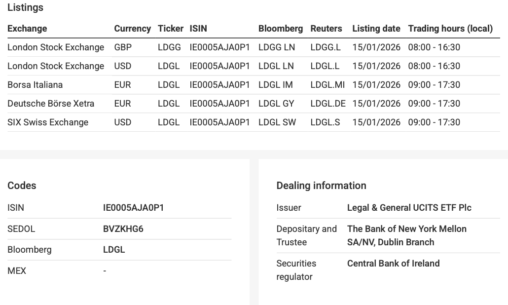Select the LDGL SW Bloomberg code
Image resolution: width=508 pixels, height=305 pixels.
tap(277, 122)
